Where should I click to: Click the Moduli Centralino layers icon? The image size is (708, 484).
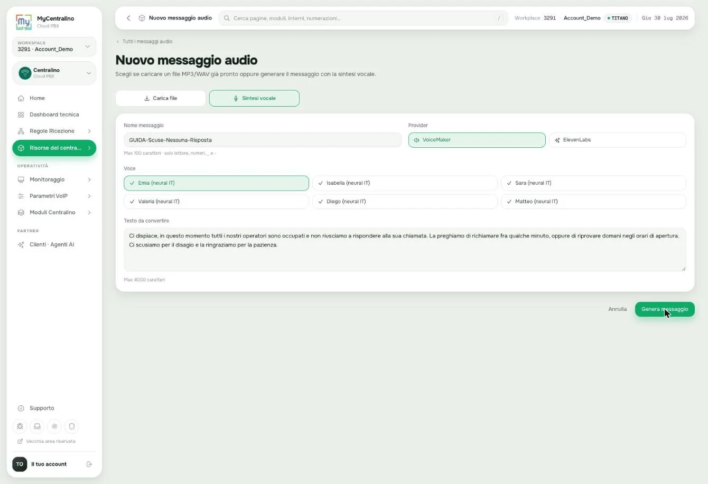point(21,212)
